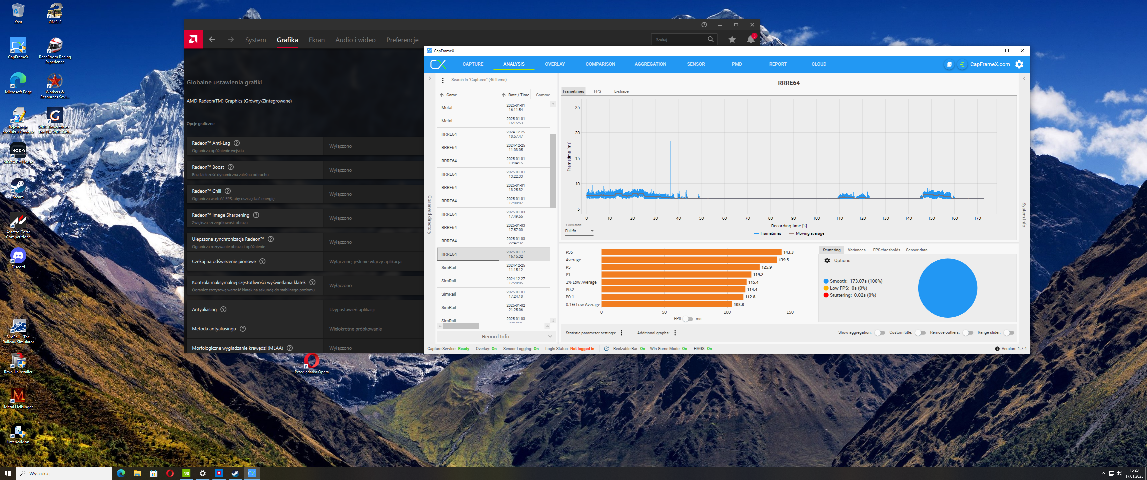Open AMD favorites star icon
This screenshot has height=480, width=1147.
click(x=732, y=40)
